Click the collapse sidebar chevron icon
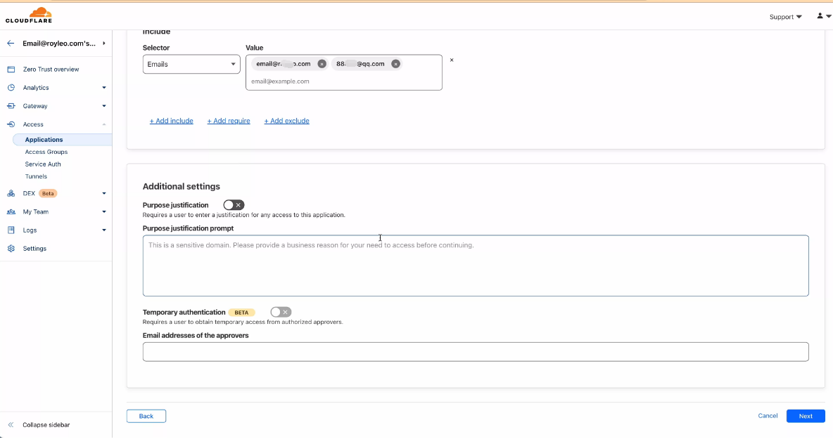The width and height of the screenshot is (833, 444). [x=11, y=425]
